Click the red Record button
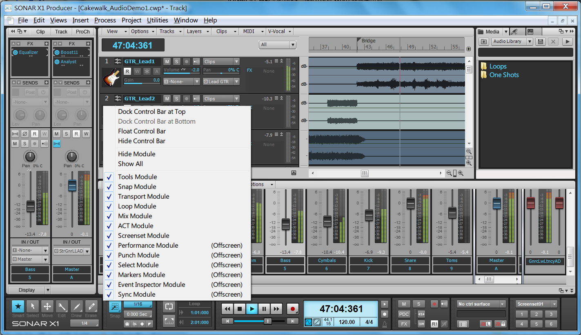Screen dimensions: 581x335 [x=292, y=309]
